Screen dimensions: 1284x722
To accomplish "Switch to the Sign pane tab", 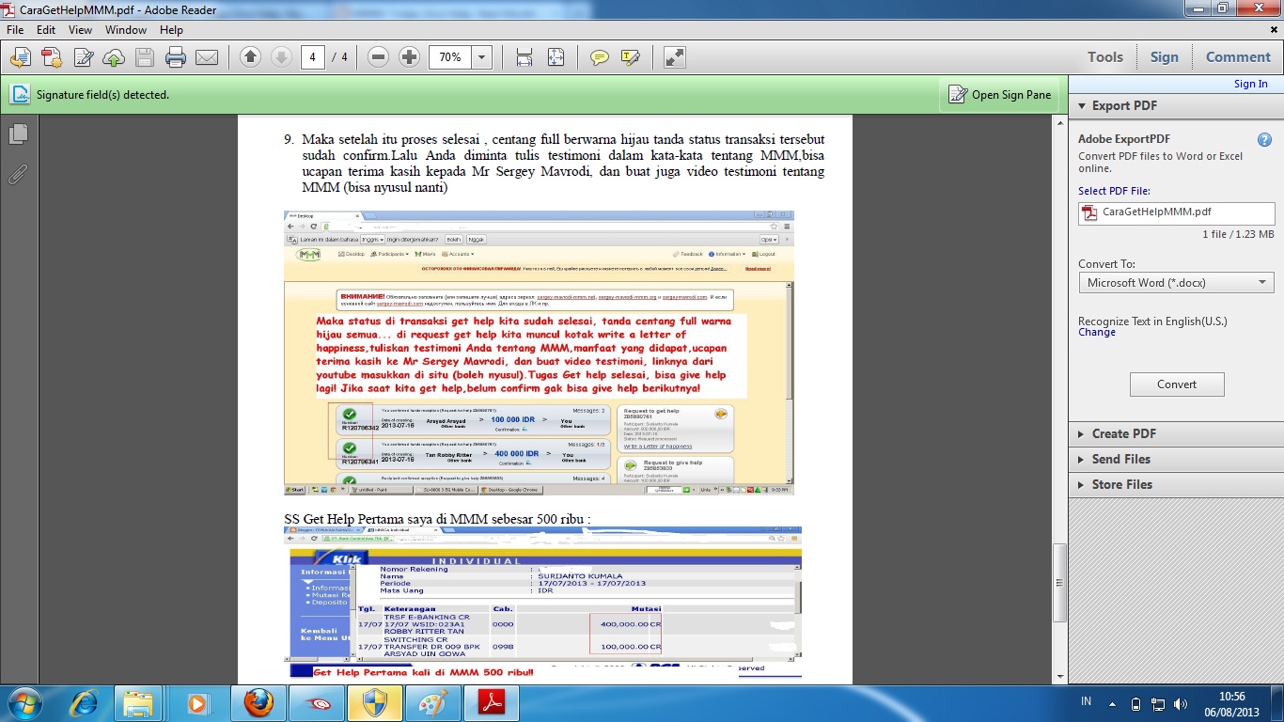I will (1165, 57).
